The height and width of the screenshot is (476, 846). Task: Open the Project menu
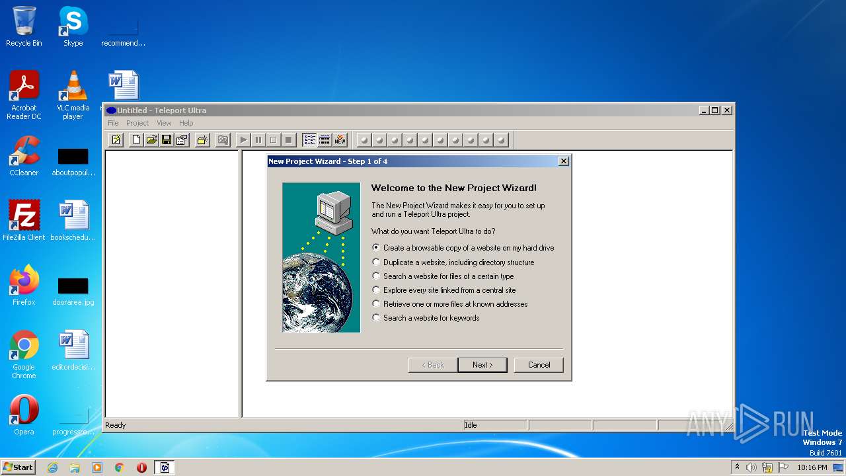pos(137,123)
